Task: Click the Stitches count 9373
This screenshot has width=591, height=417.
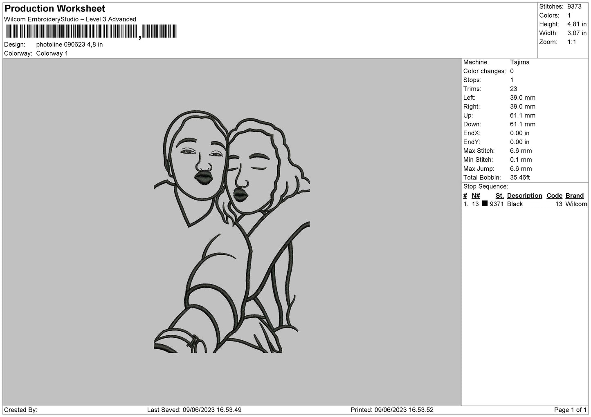Action: 574,7
